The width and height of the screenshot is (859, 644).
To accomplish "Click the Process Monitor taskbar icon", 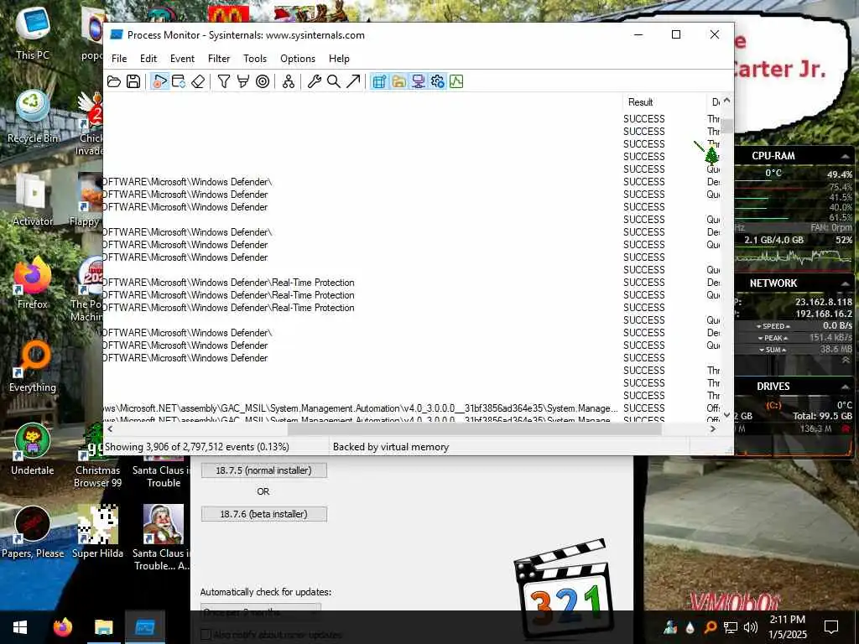I will (145, 627).
